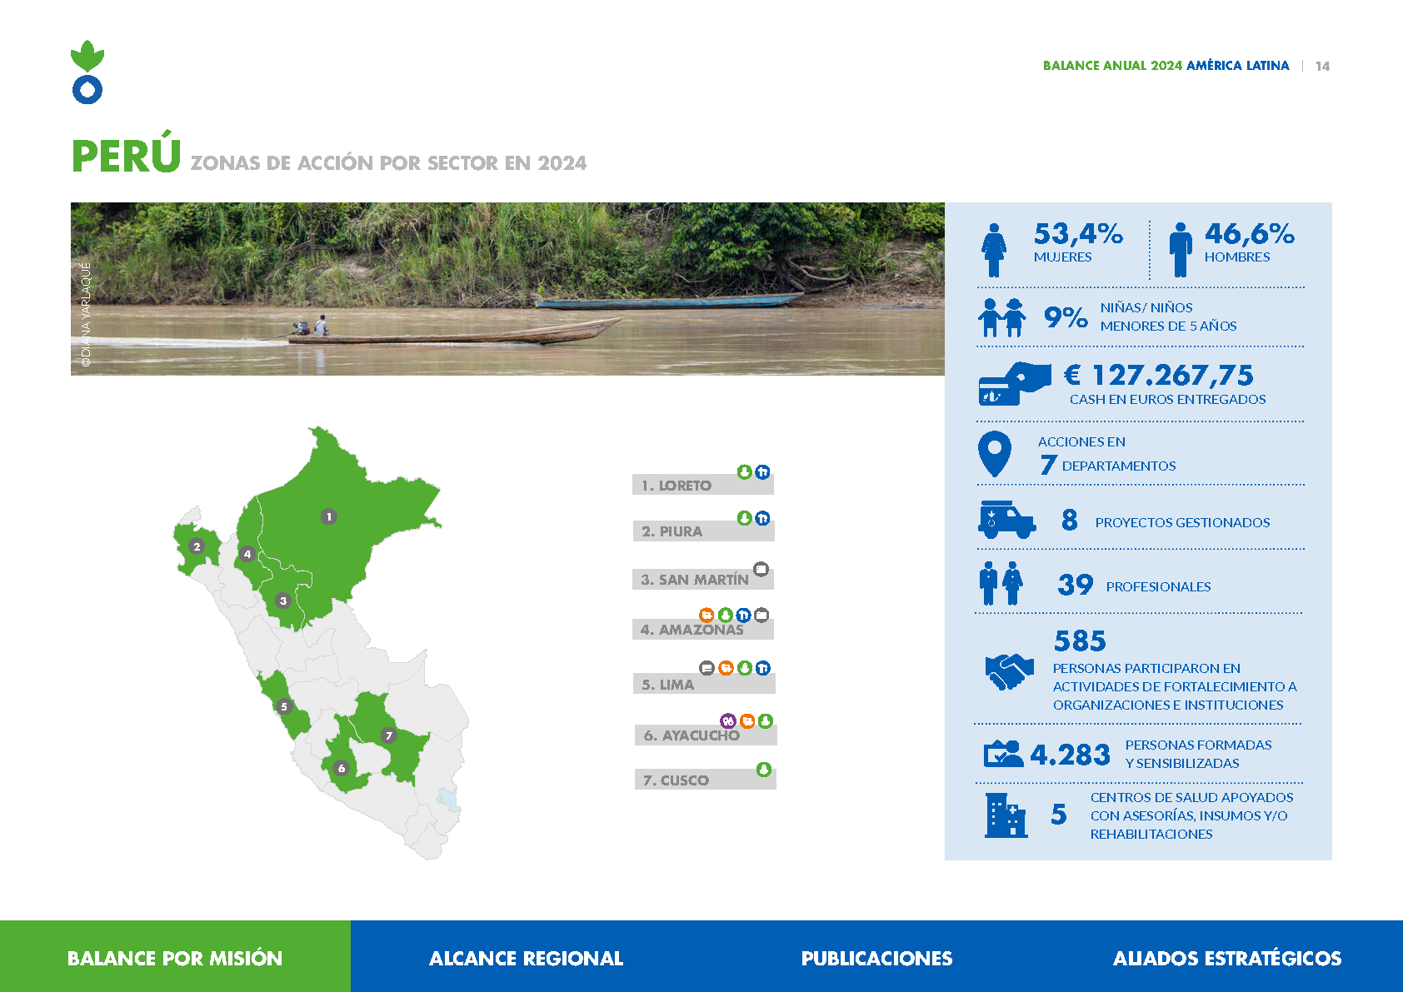Click the building icon for centros de salud
The height and width of the screenshot is (992, 1403).
click(1006, 815)
